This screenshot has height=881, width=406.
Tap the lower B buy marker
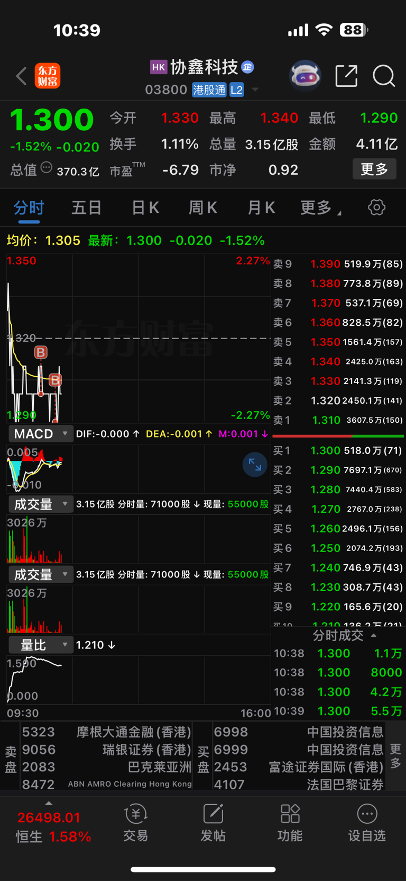click(55, 379)
